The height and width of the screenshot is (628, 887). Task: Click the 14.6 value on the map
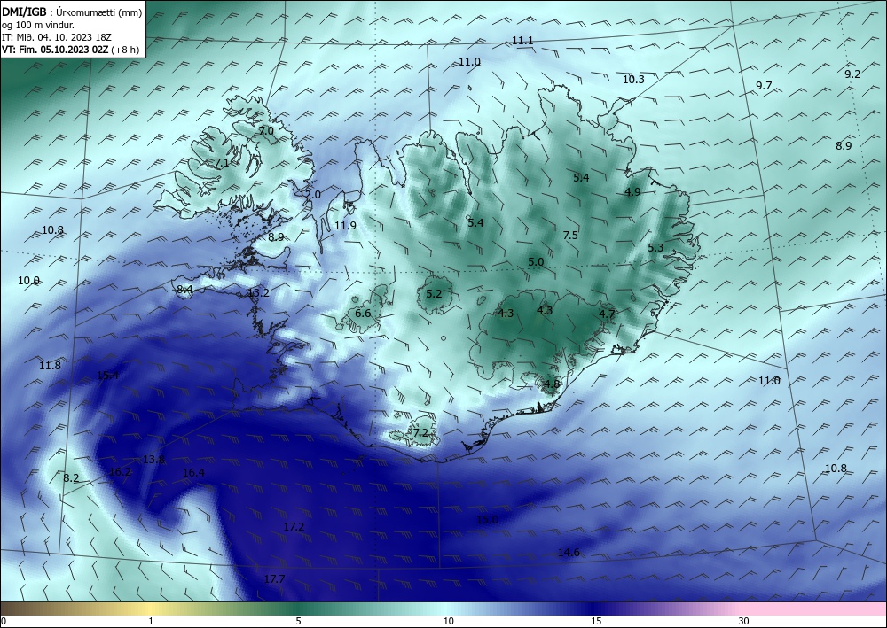[x=569, y=553]
